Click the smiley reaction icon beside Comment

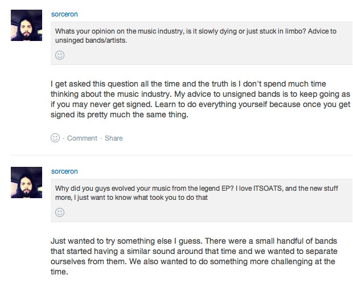55,138
